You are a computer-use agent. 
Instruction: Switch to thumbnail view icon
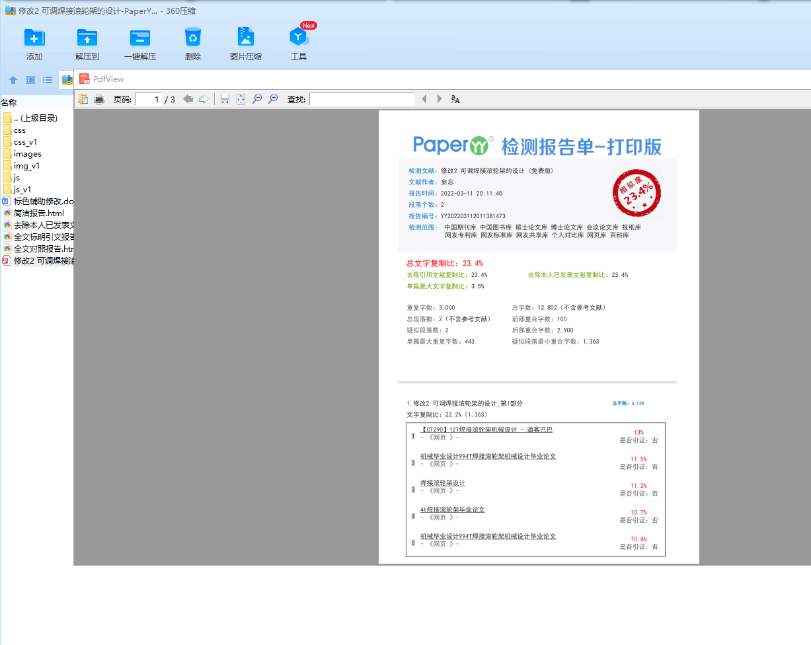(x=30, y=80)
